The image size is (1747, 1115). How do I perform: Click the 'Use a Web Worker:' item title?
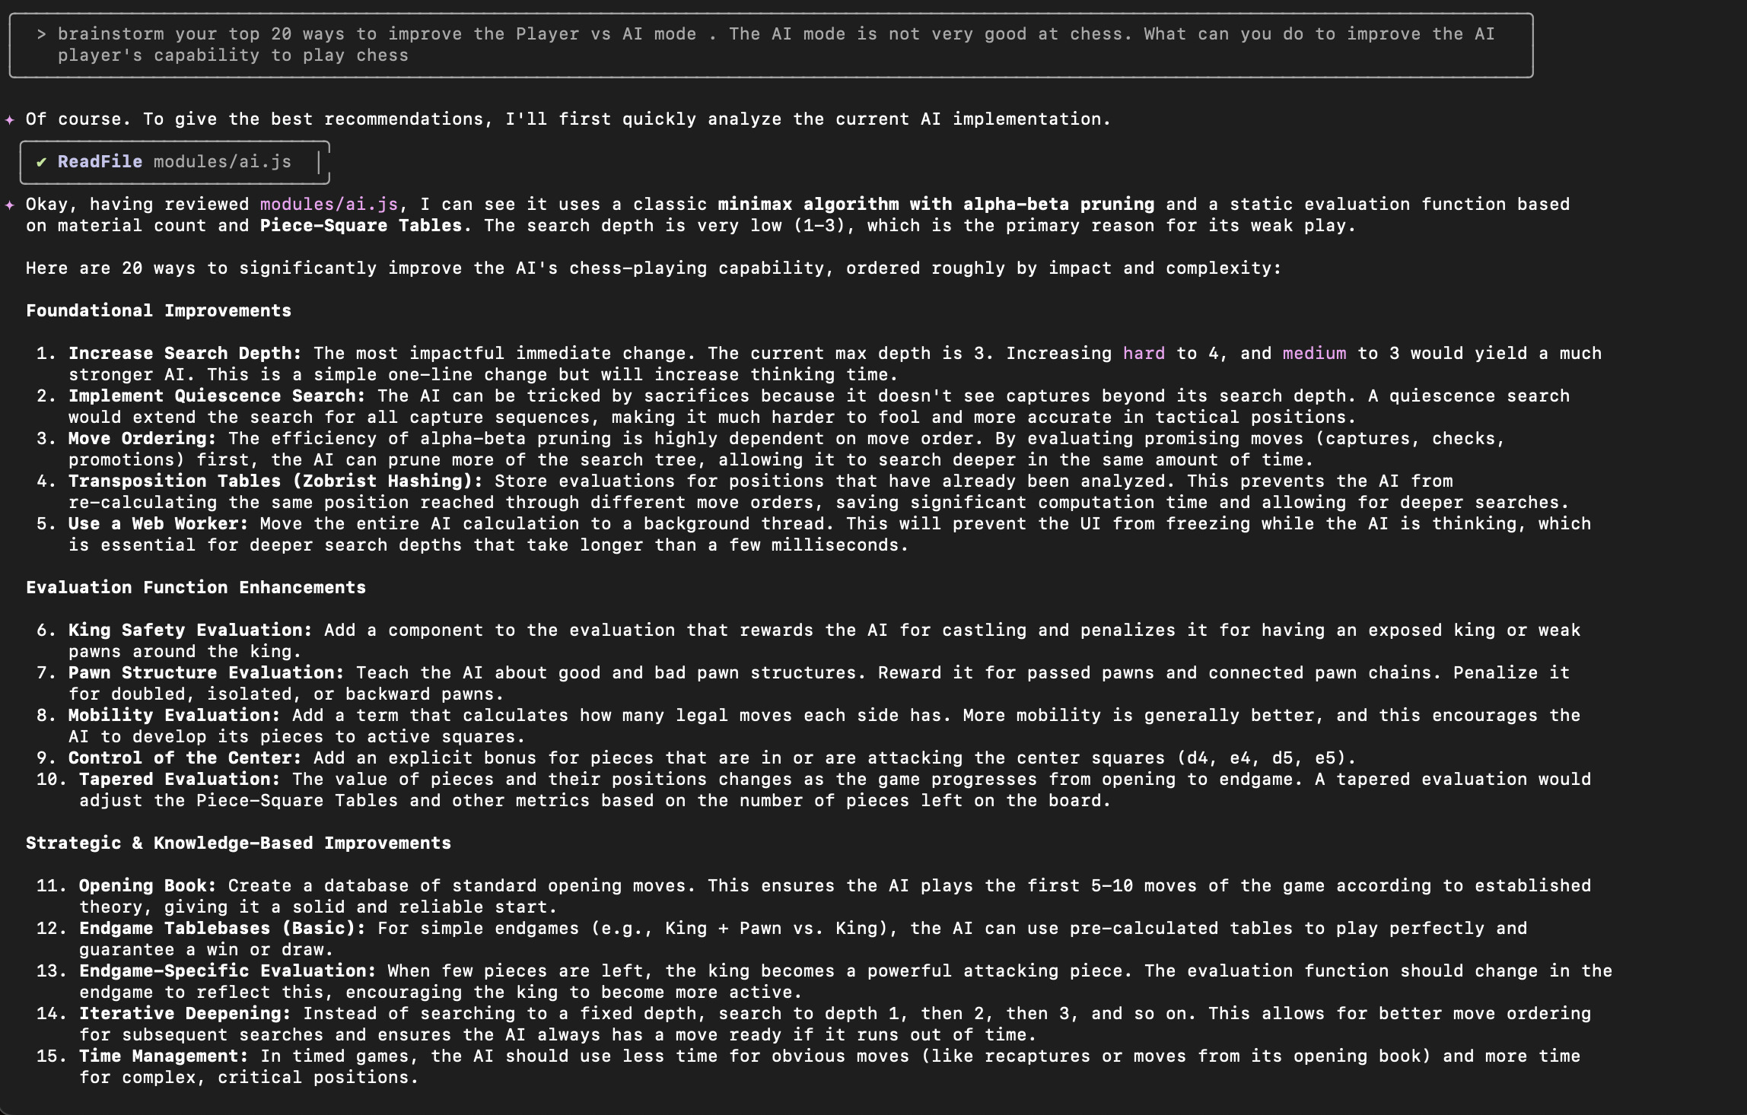158,524
